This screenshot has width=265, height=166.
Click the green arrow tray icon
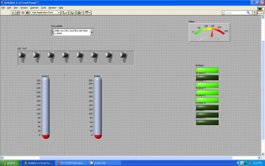246,163
